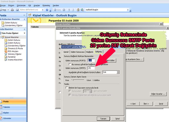Open Taslaklar folder
Viewport: 169px width, 122px height.
(12, 57)
